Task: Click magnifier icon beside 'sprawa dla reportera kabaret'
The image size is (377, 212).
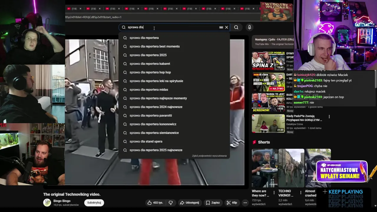Action: click(x=125, y=64)
